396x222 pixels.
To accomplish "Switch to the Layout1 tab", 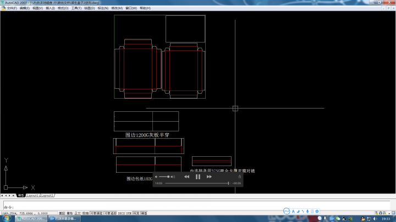I will 32,195.
